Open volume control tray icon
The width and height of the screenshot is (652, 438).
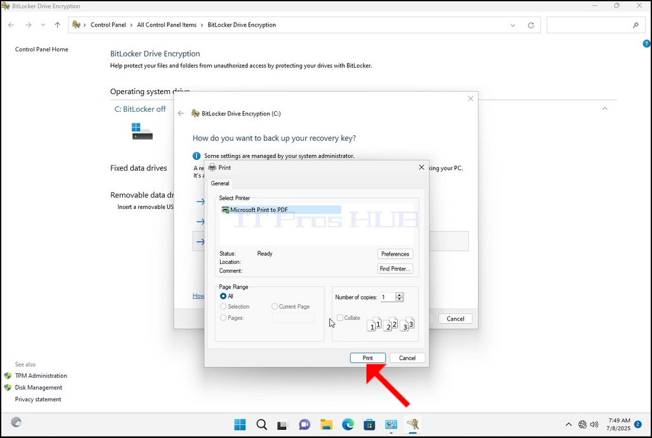pyautogui.click(x=594, y=425)
